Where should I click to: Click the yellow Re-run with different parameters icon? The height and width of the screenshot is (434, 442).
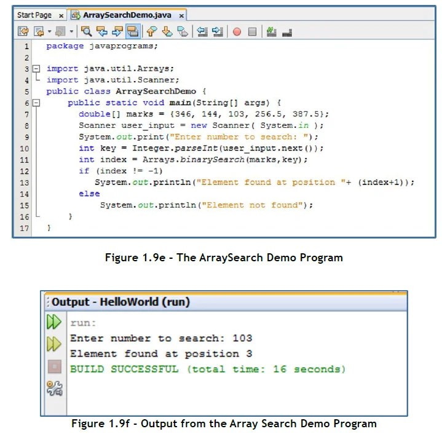53,344
